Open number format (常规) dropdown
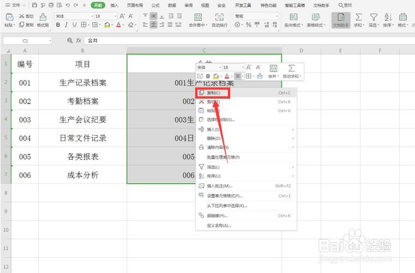The height and width of the screenshot is (273, 415). pos(277,16)
